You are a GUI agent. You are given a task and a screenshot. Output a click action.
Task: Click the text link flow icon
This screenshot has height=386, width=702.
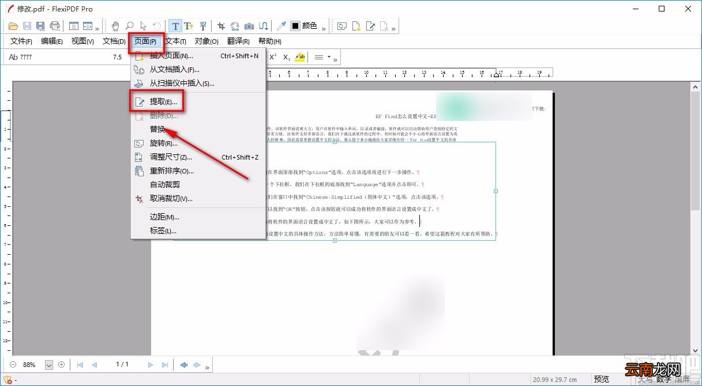point(263,26)
